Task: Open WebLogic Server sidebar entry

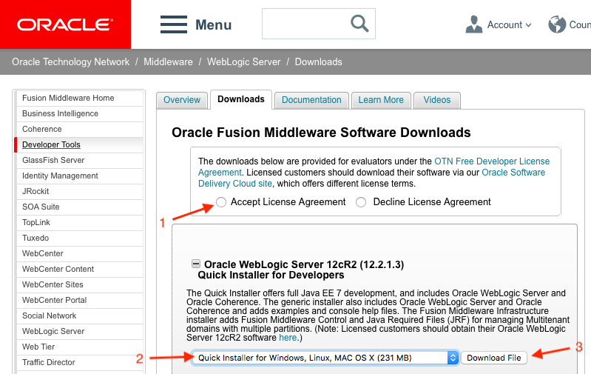Action: pyautogui.click(x=80, y=331)
